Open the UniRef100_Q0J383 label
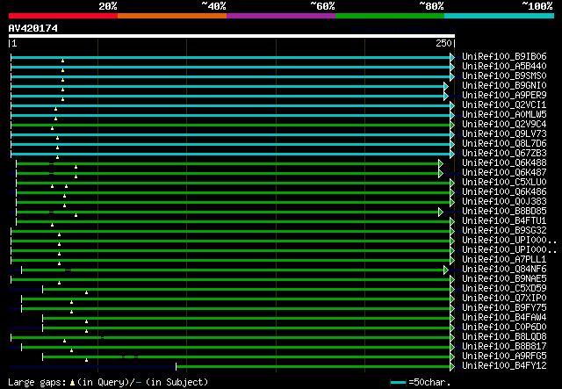Viewport: 562px width, 389px height. point(504,201)
